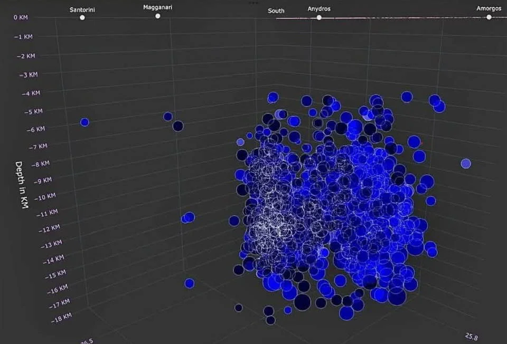Select the Amorgos marker dot
Viewport: 507px width, 344px height.
click(x=489, y=17)
